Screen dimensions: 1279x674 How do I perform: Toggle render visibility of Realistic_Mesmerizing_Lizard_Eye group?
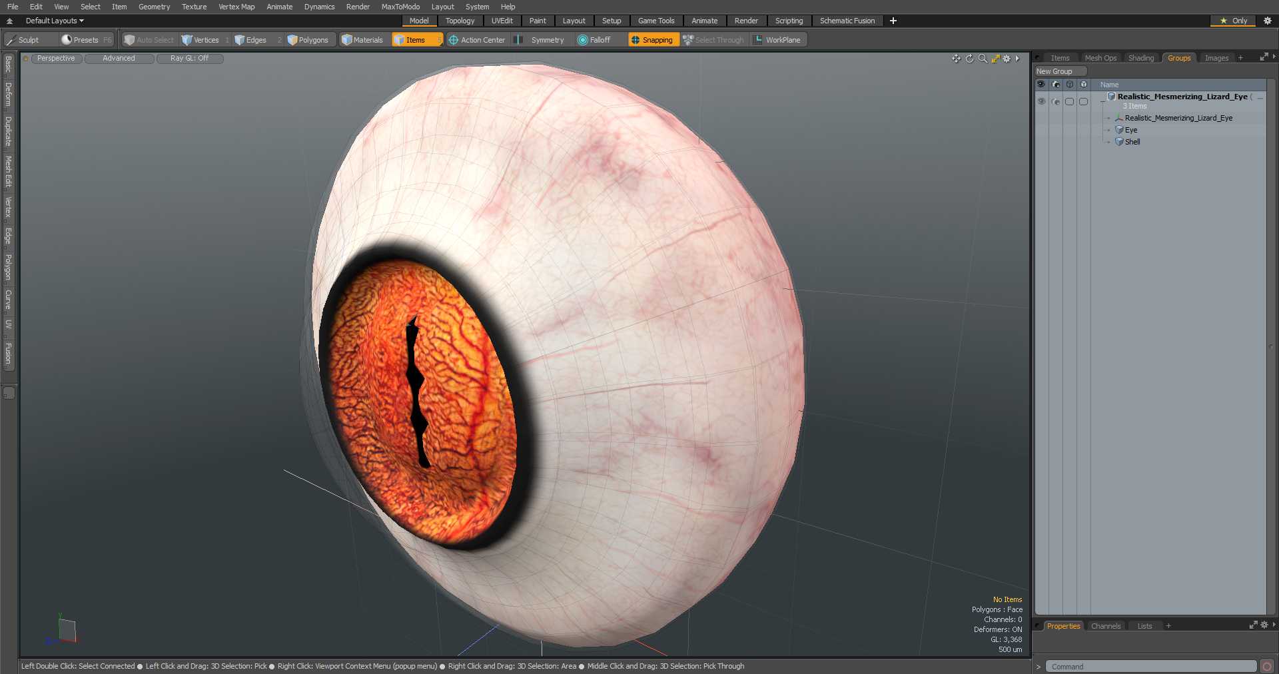pyautogui.click(x=1056, y=101)
